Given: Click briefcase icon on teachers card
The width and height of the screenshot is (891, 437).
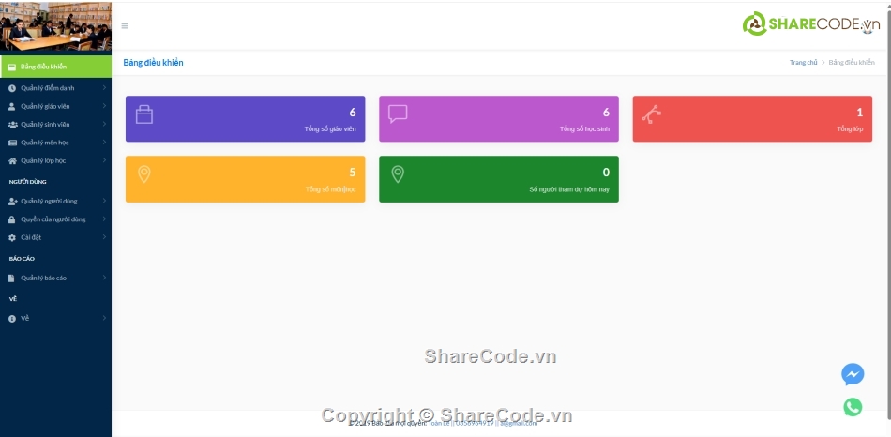Looking at the screenshot, I should 144,114.
